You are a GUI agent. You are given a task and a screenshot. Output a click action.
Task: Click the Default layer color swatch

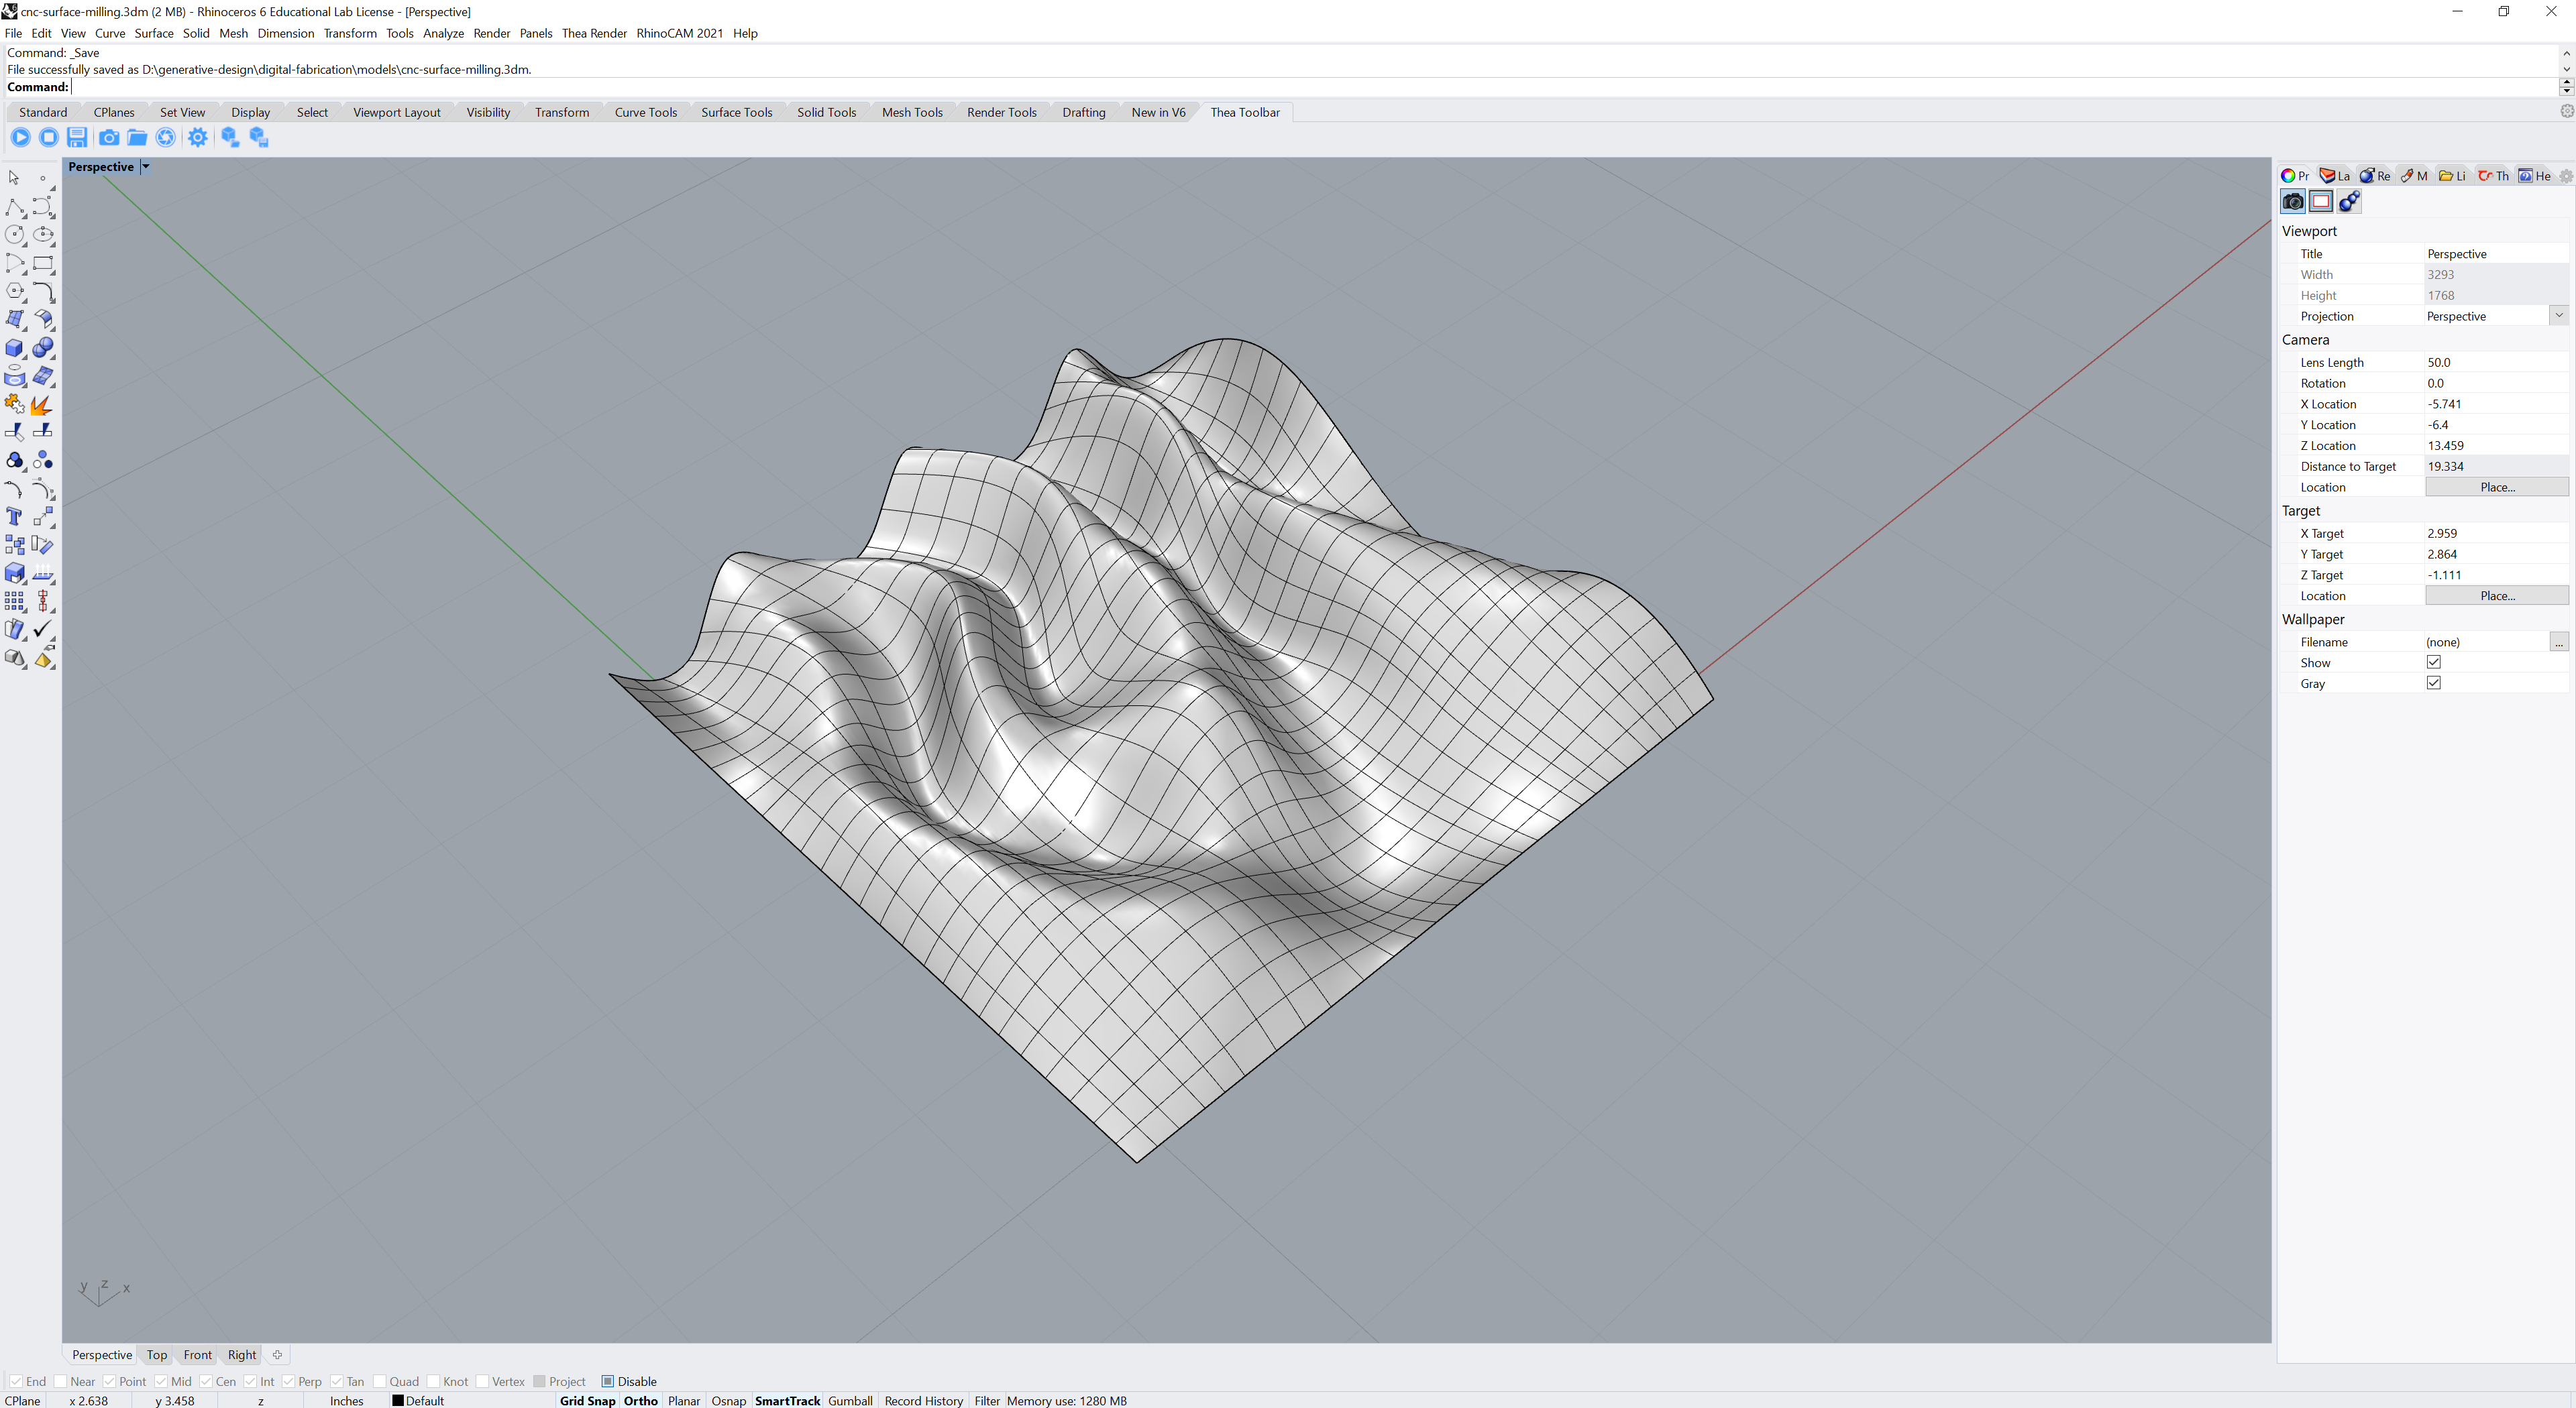pos(397,1400)
